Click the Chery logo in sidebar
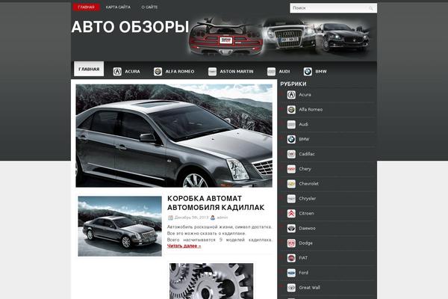The height and width of the screenshot is (299, 448). click(x=291, y=169)
